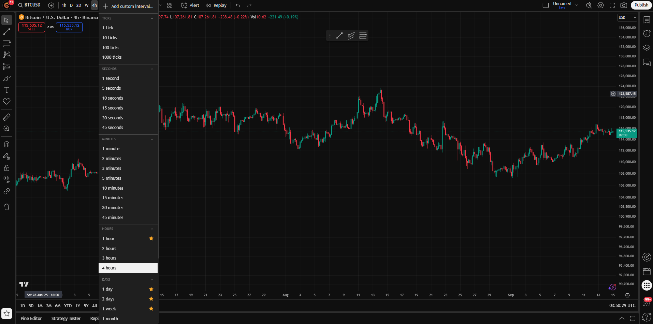Open the calendar panel icon
This screenshot has height=324, width=653.
pyautogui.click(x=647, y=271)
